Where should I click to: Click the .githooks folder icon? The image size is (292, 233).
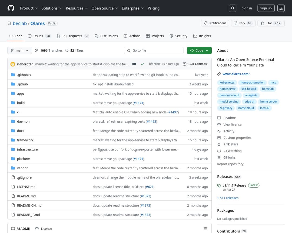coord(13,75)
